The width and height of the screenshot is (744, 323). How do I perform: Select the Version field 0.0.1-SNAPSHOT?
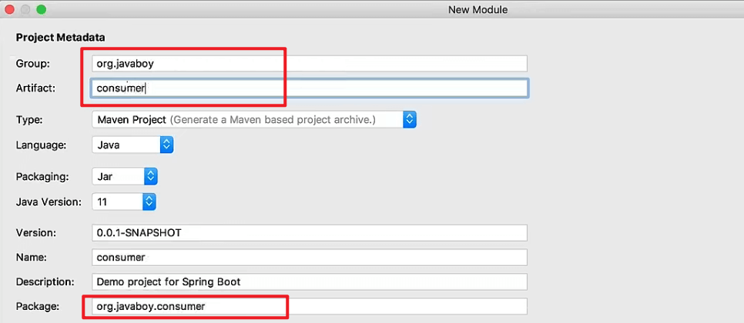pyautogui.click(x=310, y=232)
